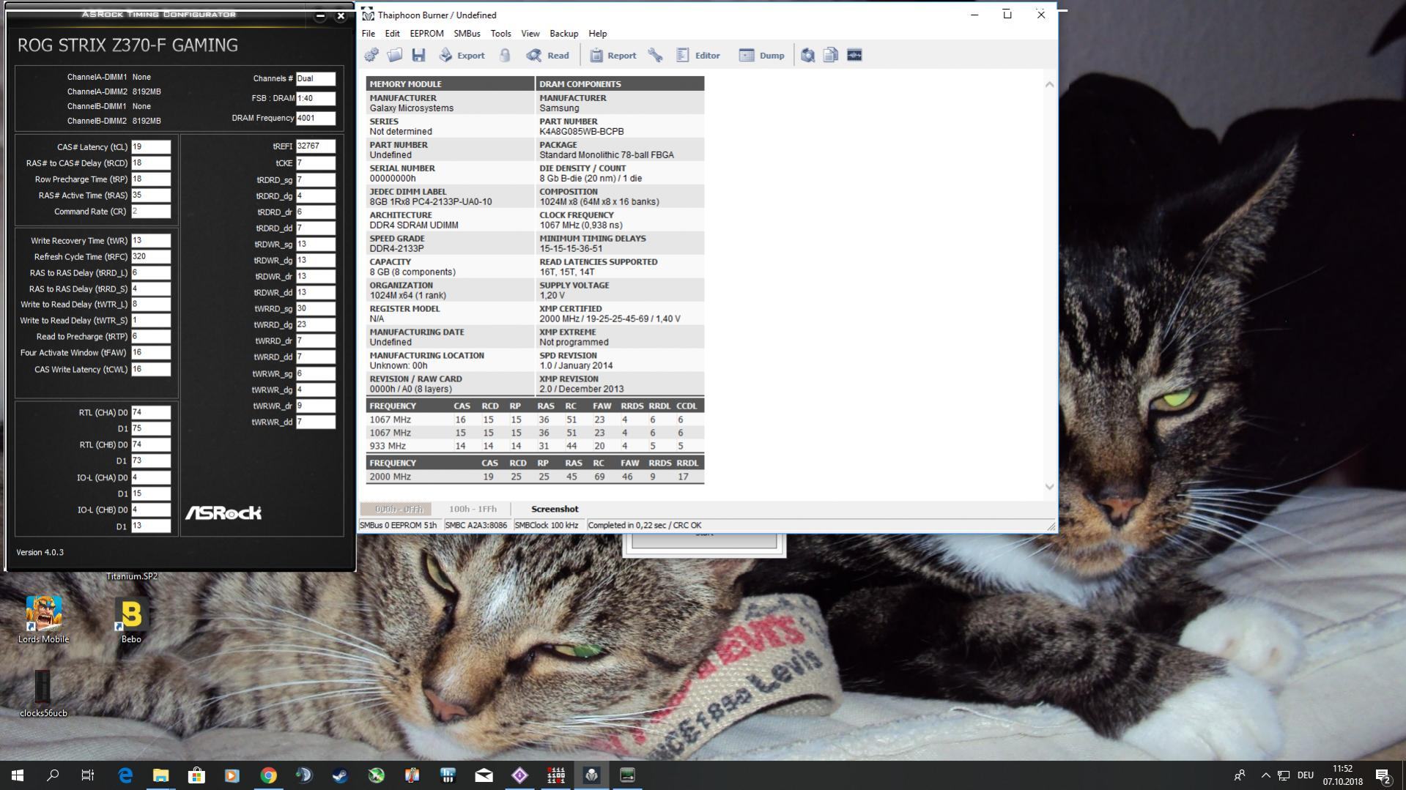The image size is (1406, 790).
Task: Click the tCKE value field
Action: pyautogui.click(x=316, y=163)
